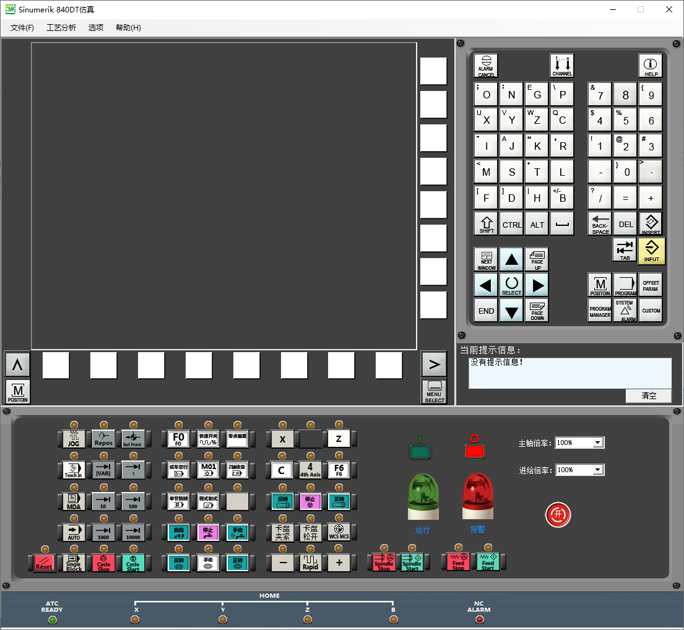Viewport: 684px width, 630px height.
Task: Open the 选项 menu
Action: [x=96, y=28]
